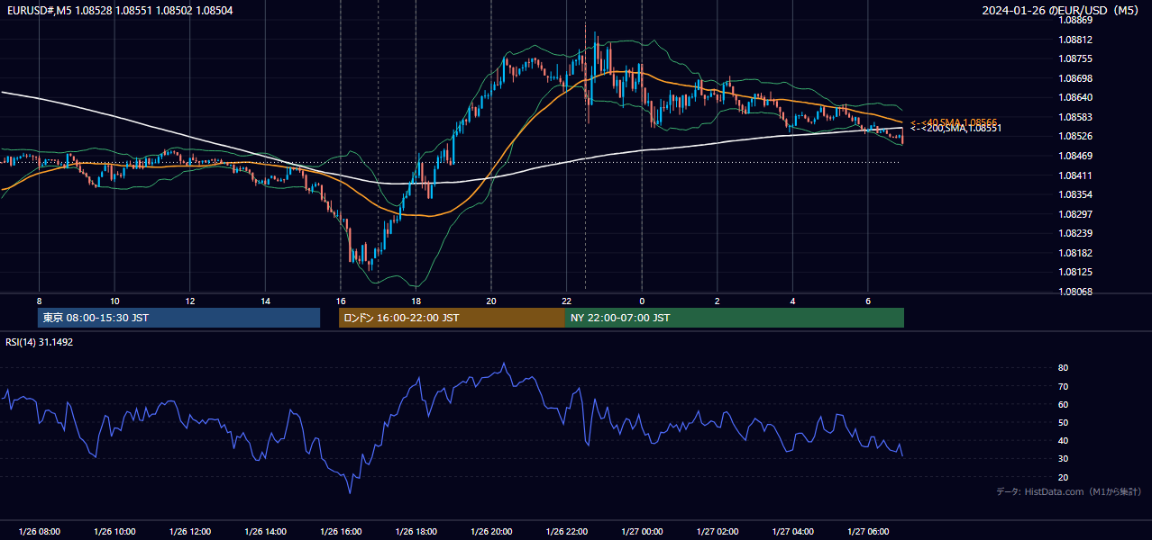Click the HistData.com data source credit

(1069, 491)
